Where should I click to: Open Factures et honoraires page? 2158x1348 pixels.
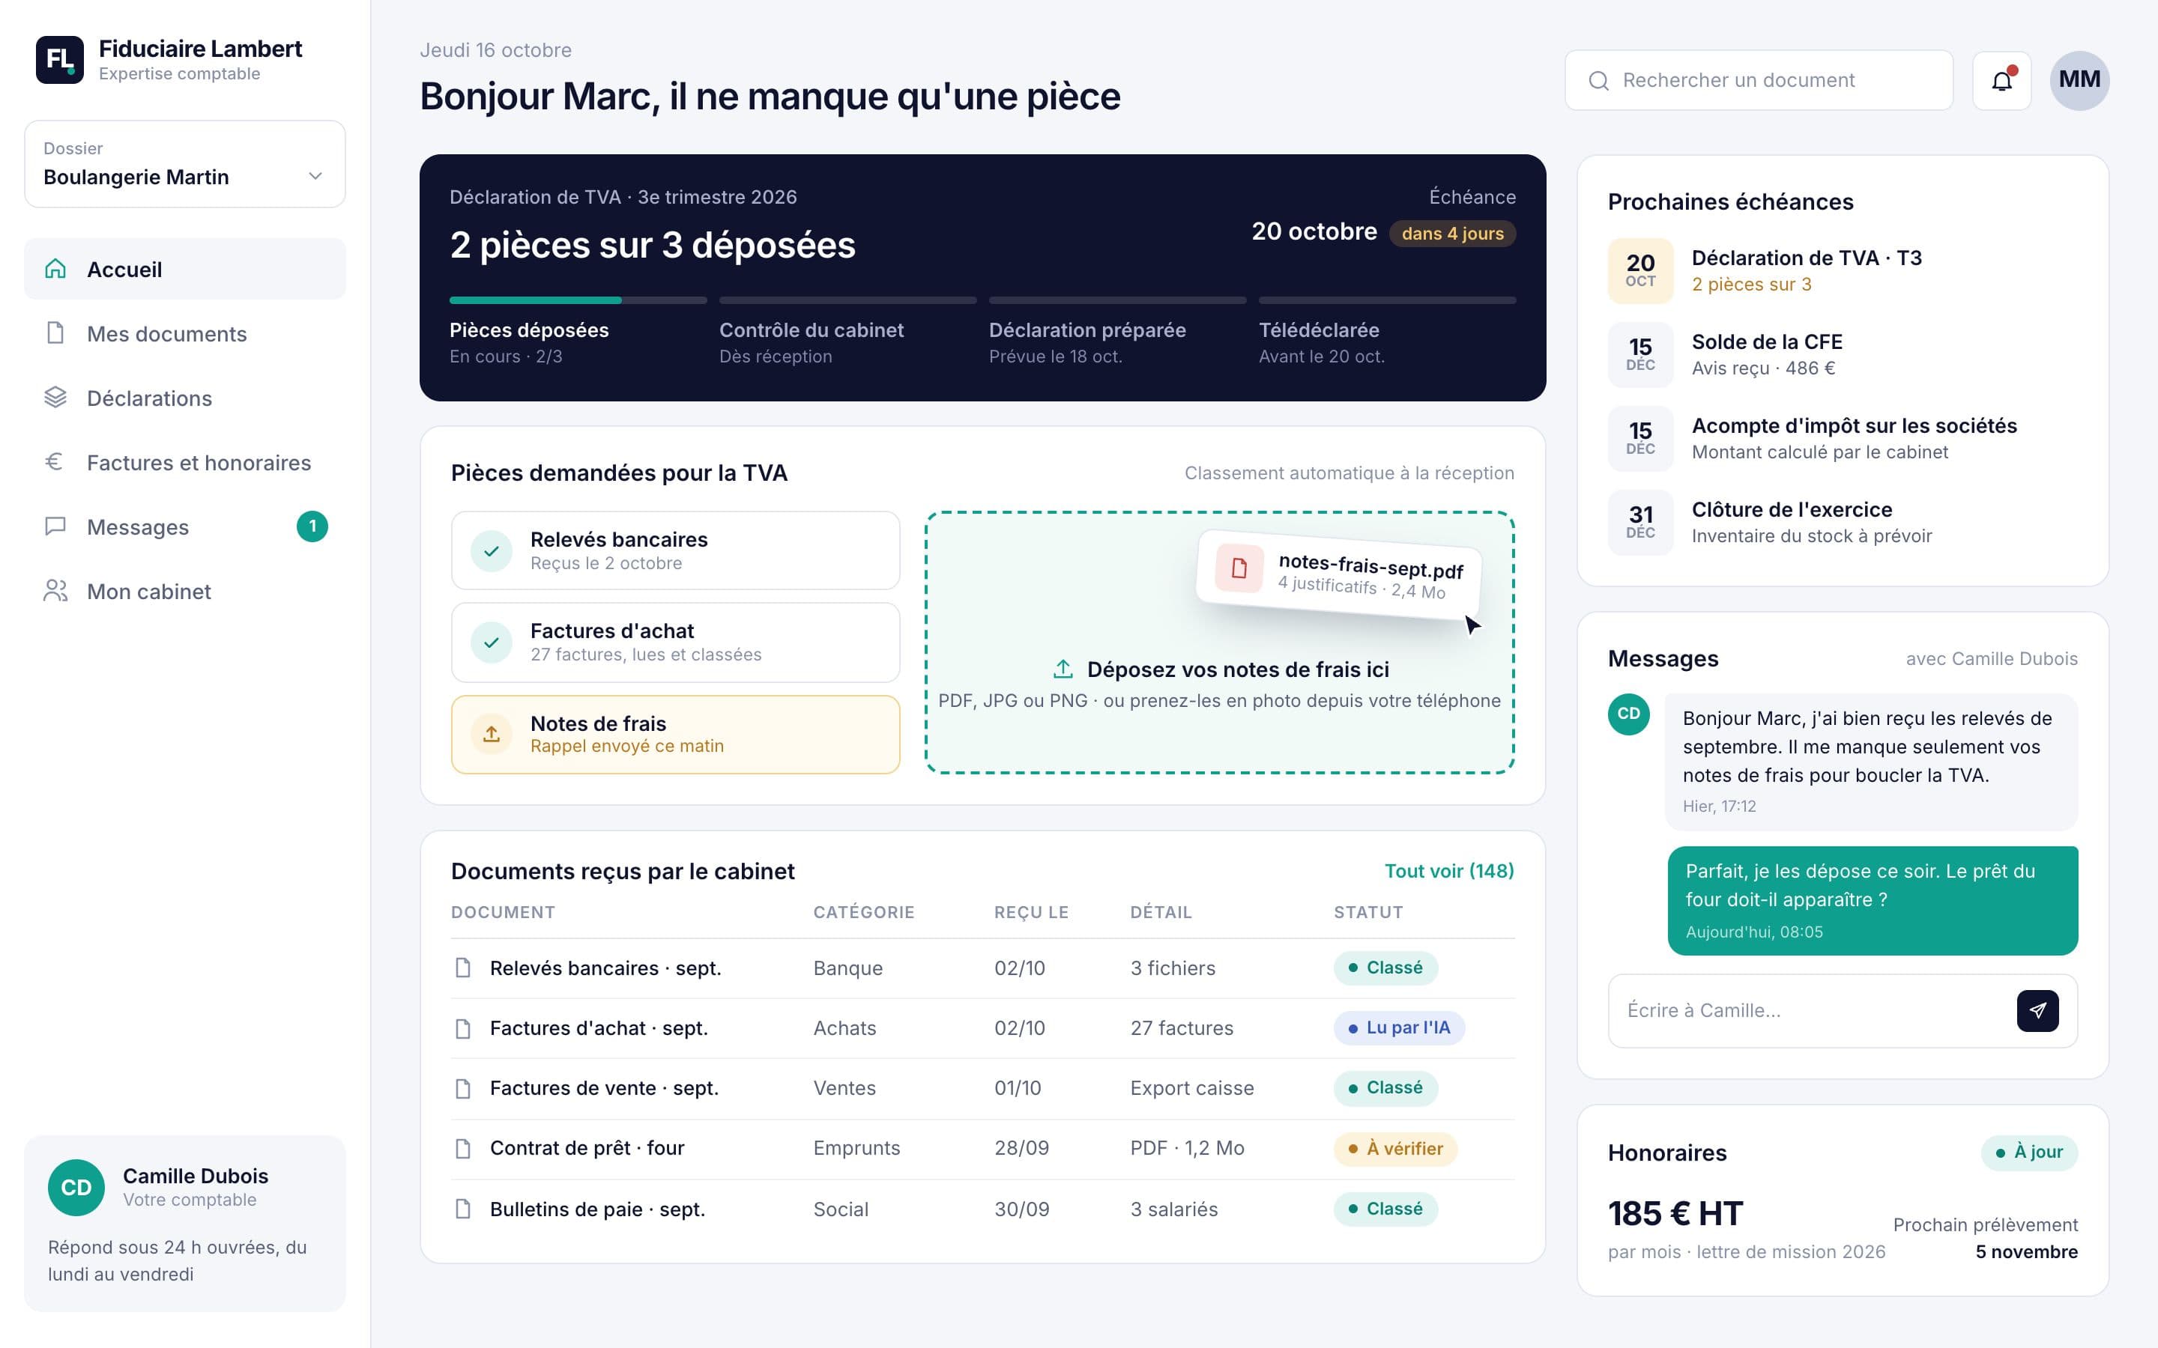[x=184, y=462]
